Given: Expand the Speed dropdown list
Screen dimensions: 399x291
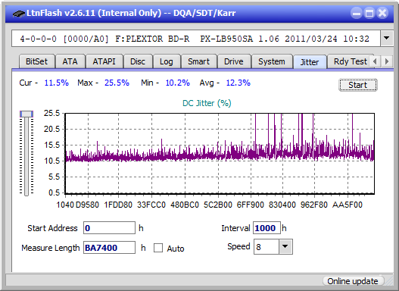Looking at the screenshot, I should pyautogui.click(x=285, y=246).
